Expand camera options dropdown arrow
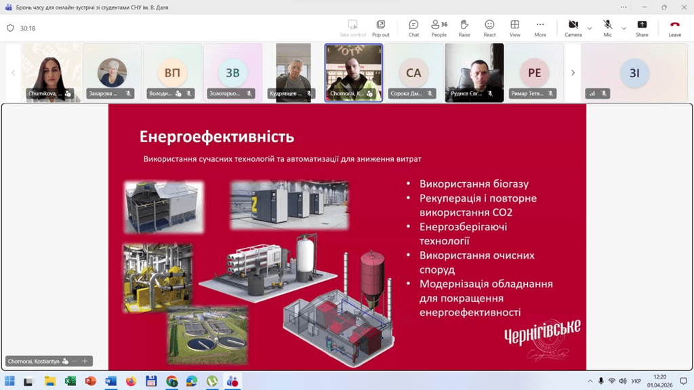 tap(589, 28)
